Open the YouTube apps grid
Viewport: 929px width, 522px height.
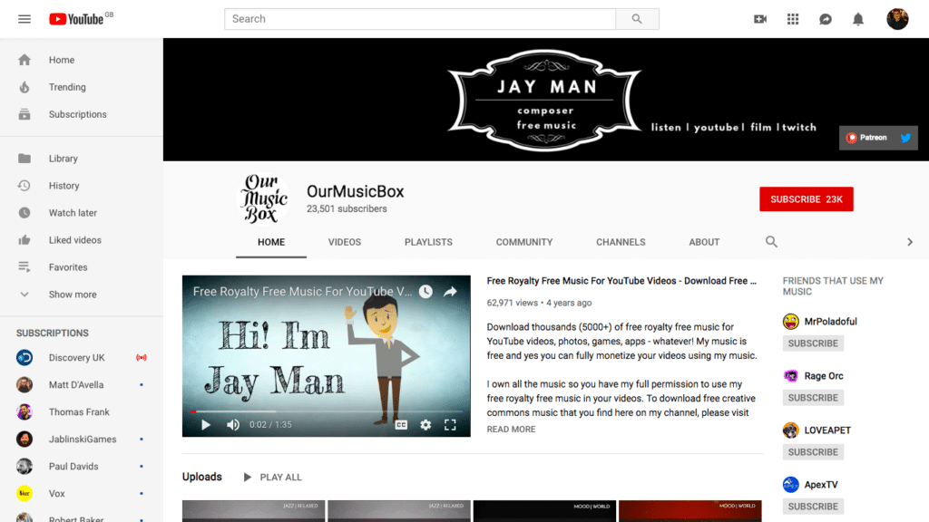pyautogui.click(x=793, y=19)
